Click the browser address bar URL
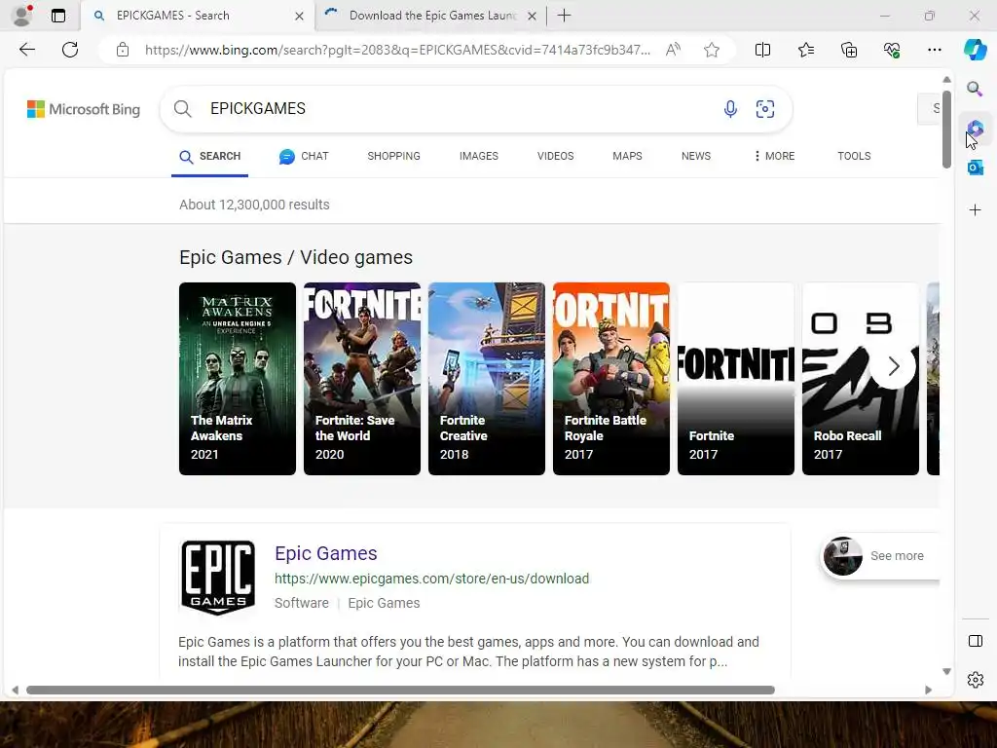The width and height of the screenshot is (997, 748). point(397,50)
